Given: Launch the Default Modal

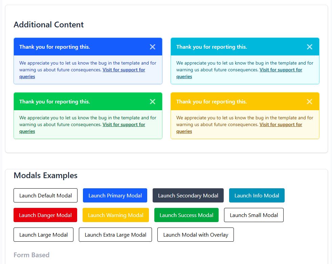Looking at the screenshot, I should 45,195.
